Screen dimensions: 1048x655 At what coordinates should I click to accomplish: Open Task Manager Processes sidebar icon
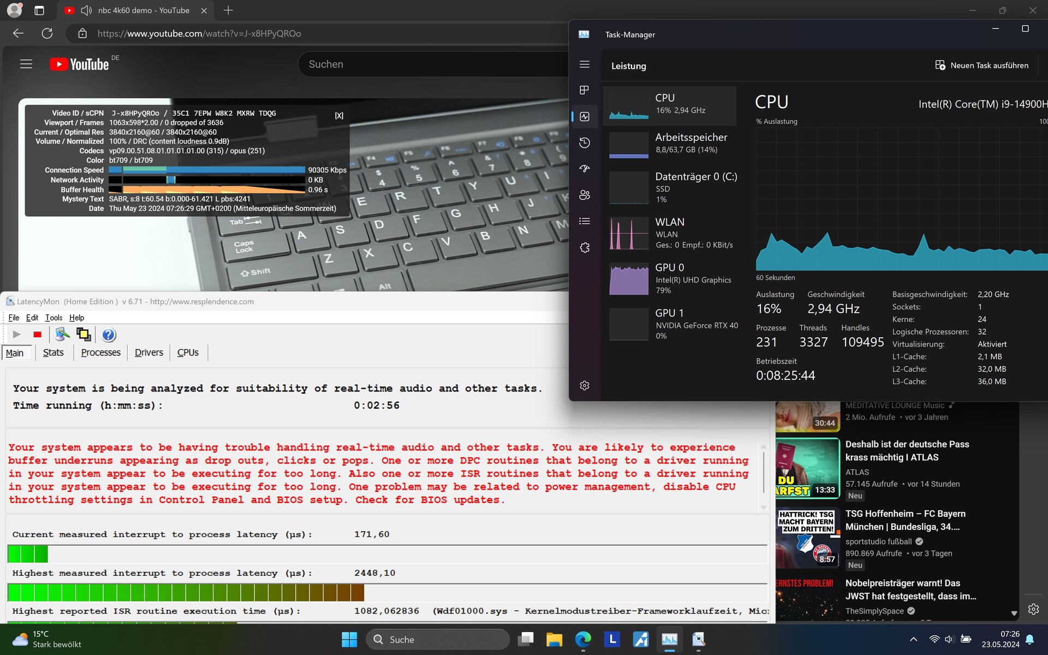click(x=585, y=90)
